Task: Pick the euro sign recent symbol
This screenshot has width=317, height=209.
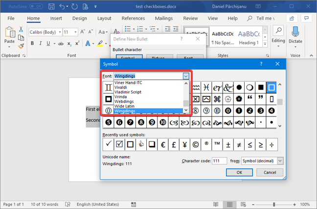Action: pyautogui.click(x=163, y=144)
